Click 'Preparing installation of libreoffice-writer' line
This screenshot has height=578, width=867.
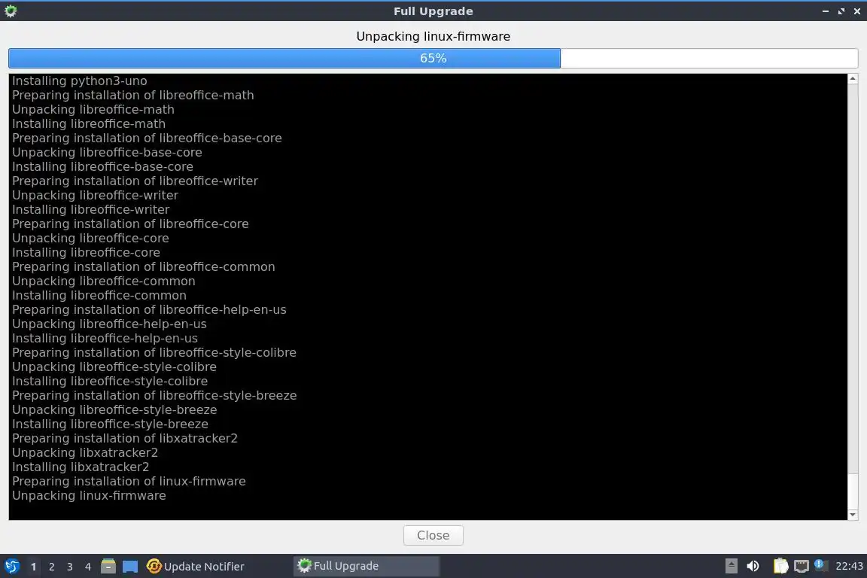135,181
